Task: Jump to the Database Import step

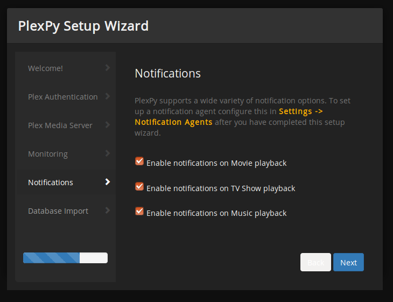Action: coord(66,211)
